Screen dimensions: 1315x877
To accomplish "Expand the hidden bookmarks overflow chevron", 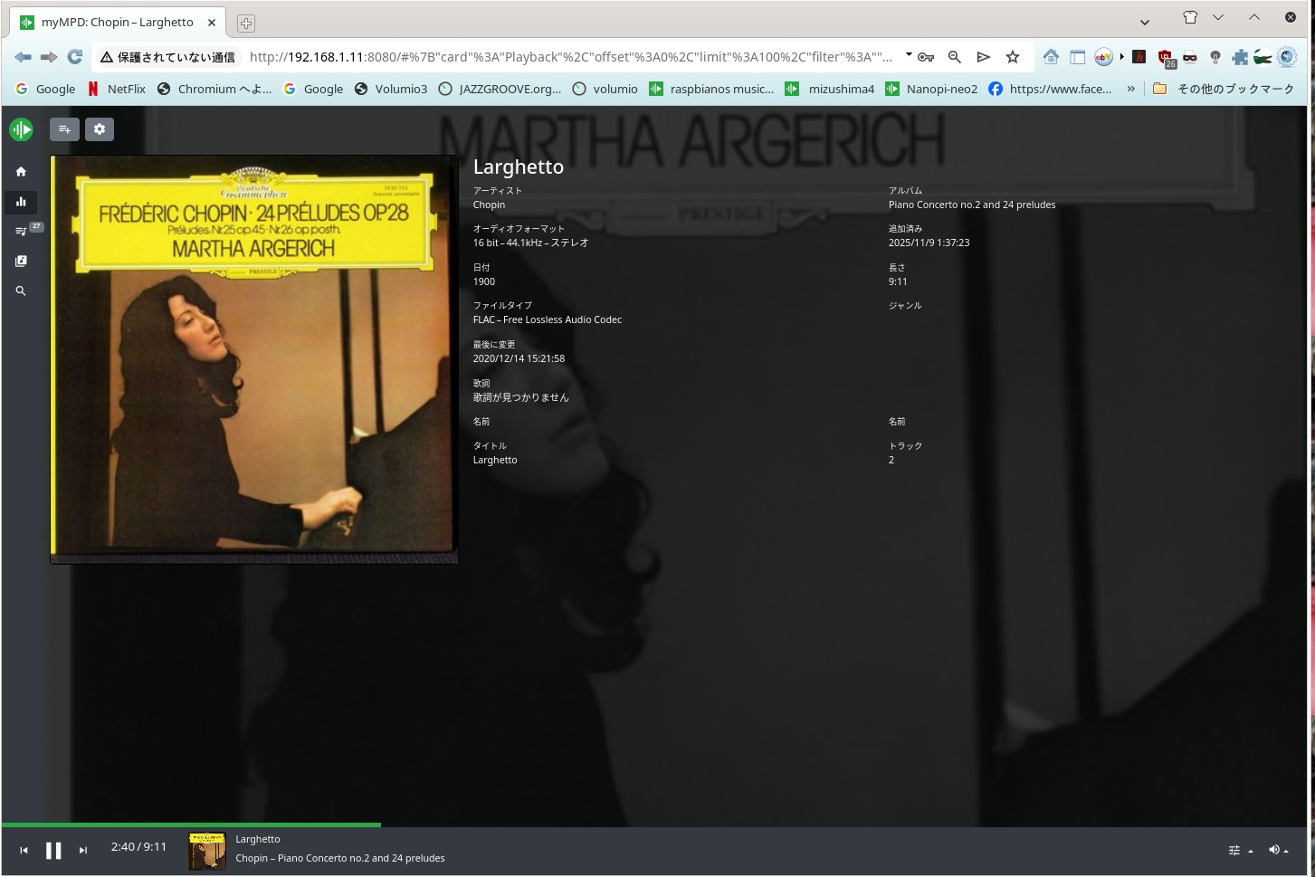I will (1130, 89).
